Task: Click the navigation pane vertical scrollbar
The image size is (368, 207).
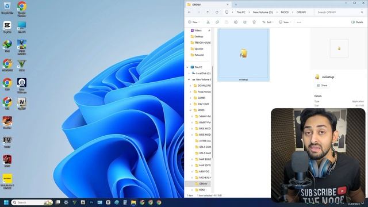Action: click(x=212, y=112)
